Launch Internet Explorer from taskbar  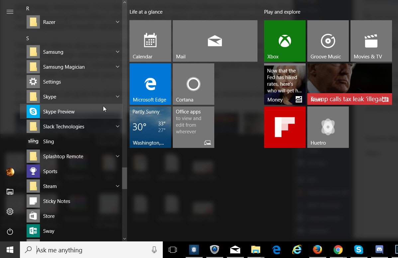(x=297, y=250)
